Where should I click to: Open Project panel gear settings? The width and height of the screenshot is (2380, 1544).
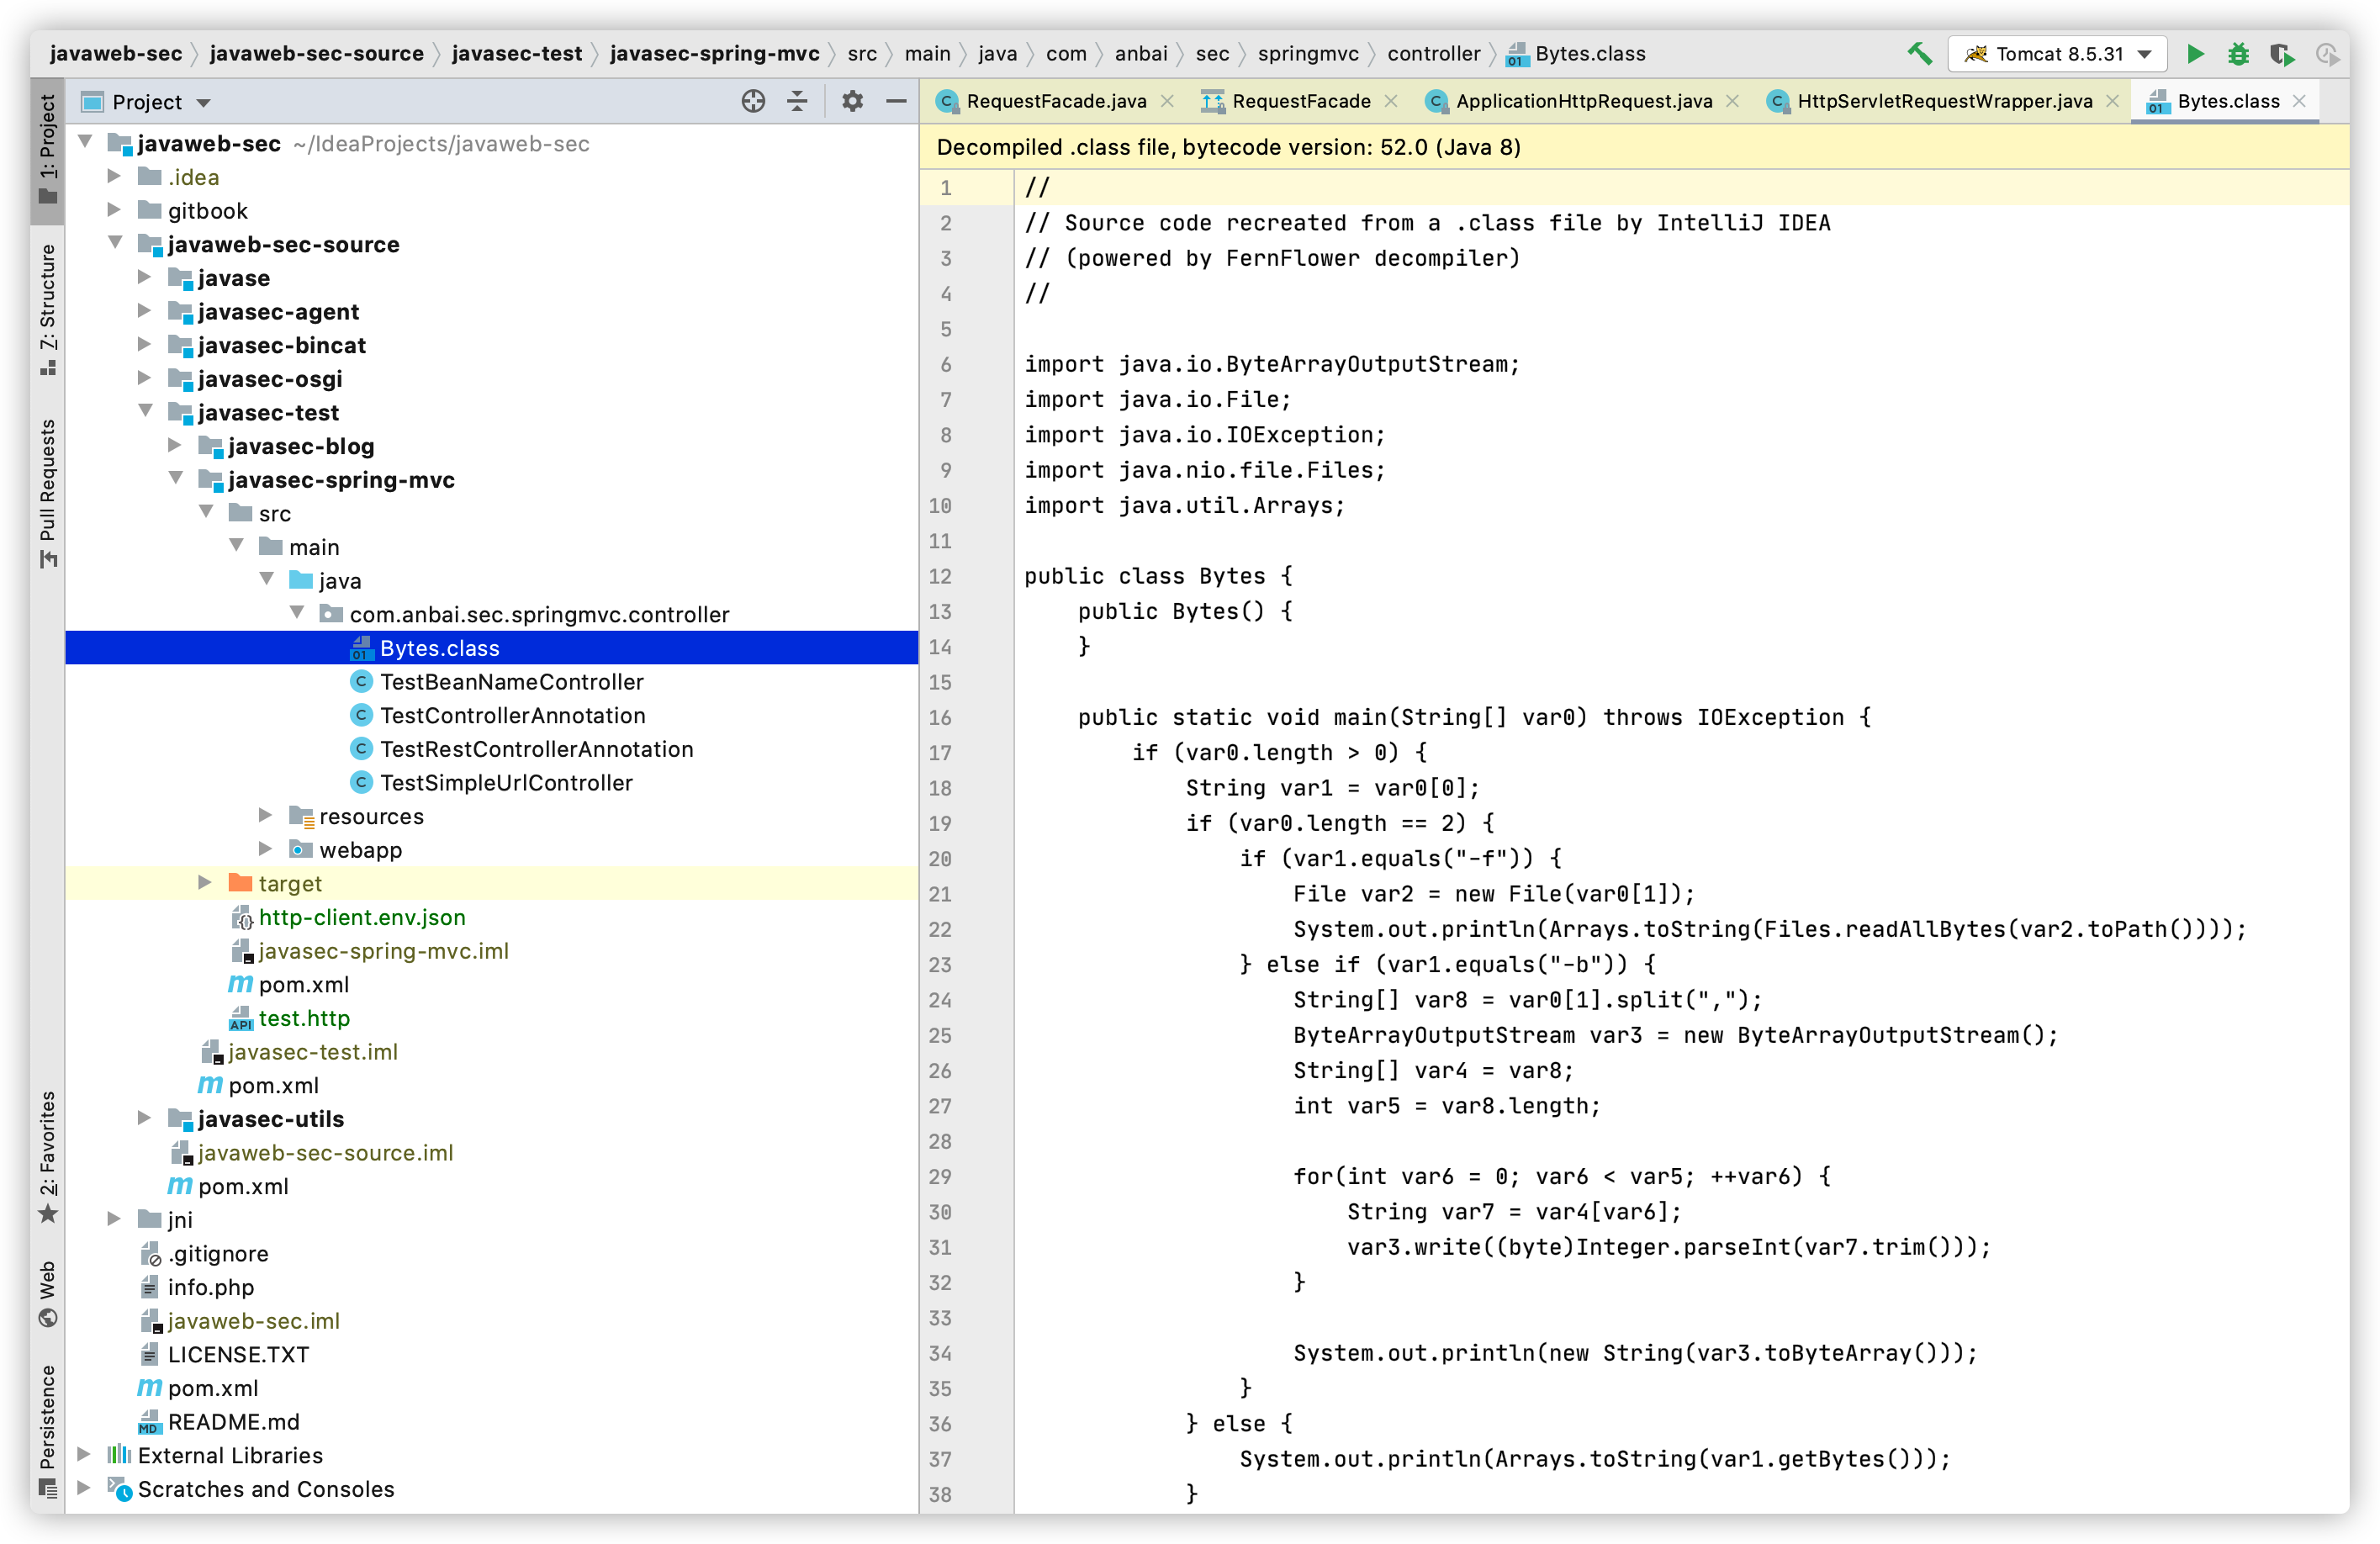(x=852, y=102)
